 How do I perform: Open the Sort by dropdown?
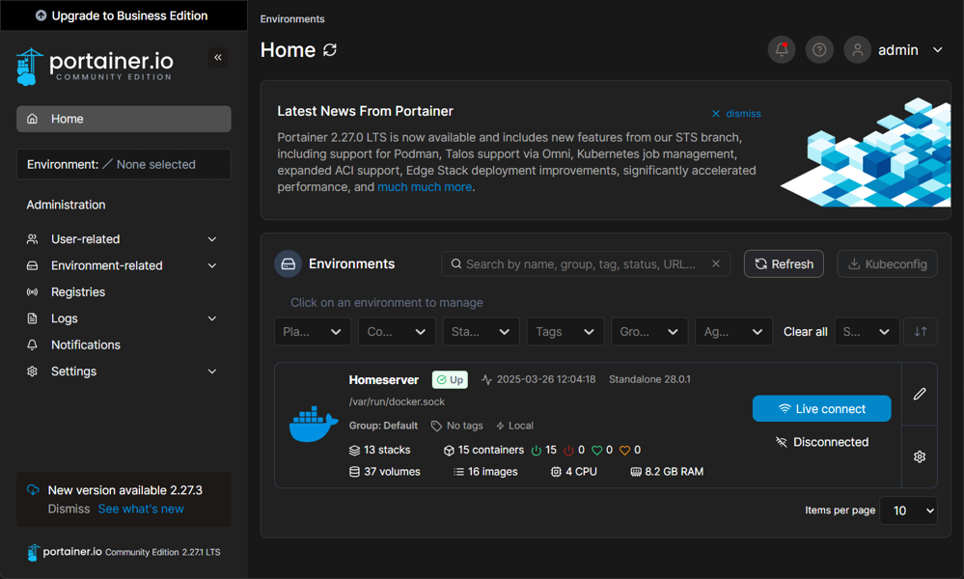(867, 332)
